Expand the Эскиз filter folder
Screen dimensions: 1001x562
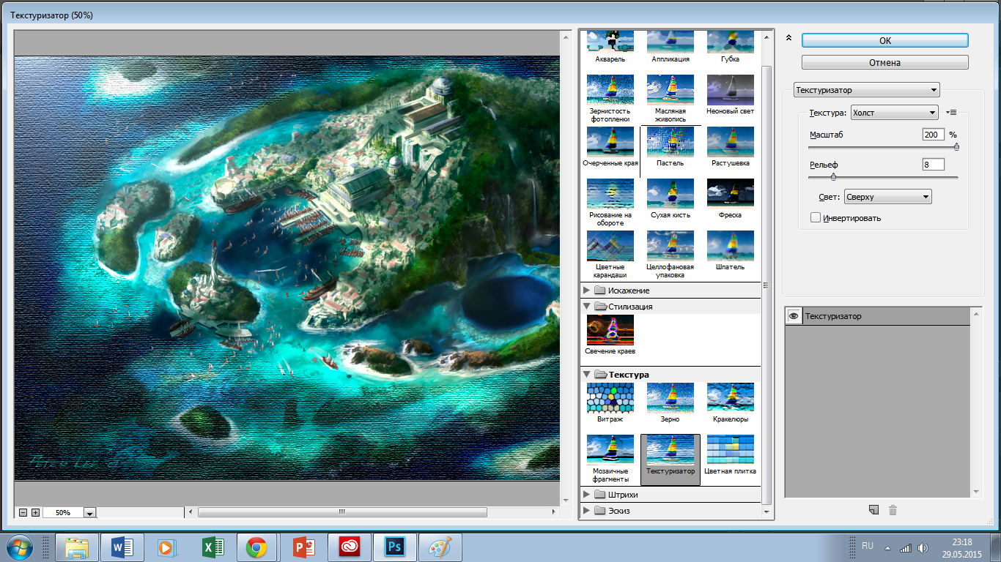click(x=586, y=511)
